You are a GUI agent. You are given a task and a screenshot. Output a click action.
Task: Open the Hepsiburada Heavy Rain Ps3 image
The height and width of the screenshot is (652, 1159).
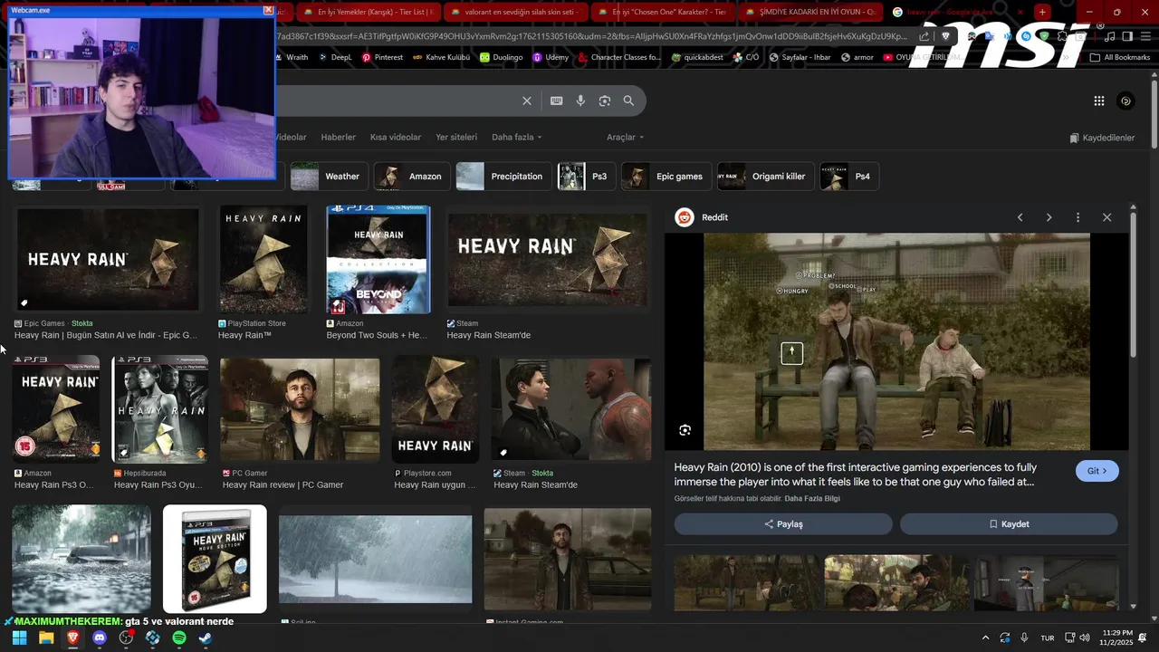[159, 409]
